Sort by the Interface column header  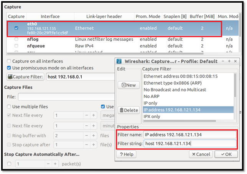pyautogui.click(x=50, y=16)
